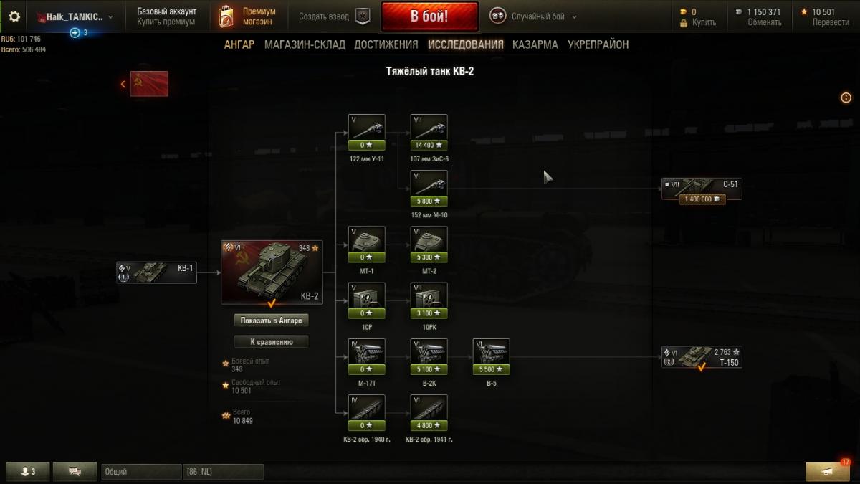Open the С-51 vehicle node
The height and width of the screenshot is (484, 860).
tap(702, 191)
